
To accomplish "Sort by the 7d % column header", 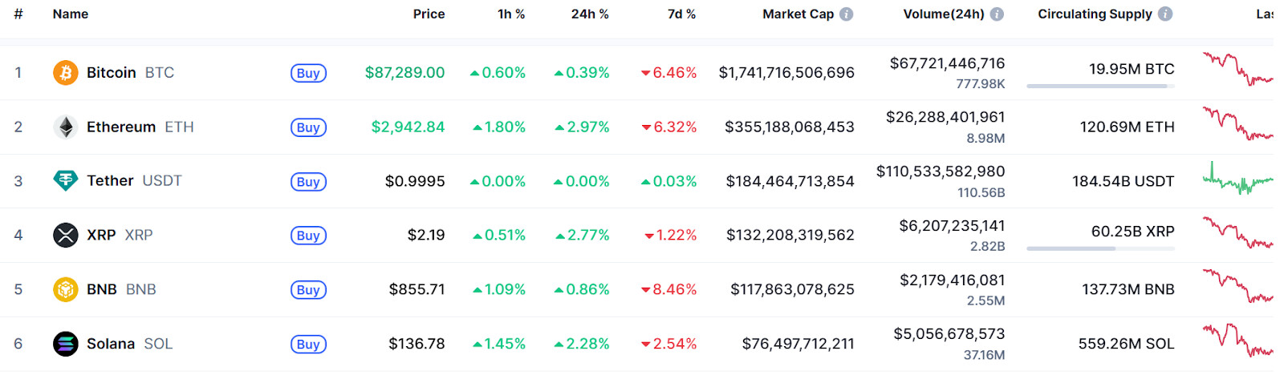I will [681, 14].
